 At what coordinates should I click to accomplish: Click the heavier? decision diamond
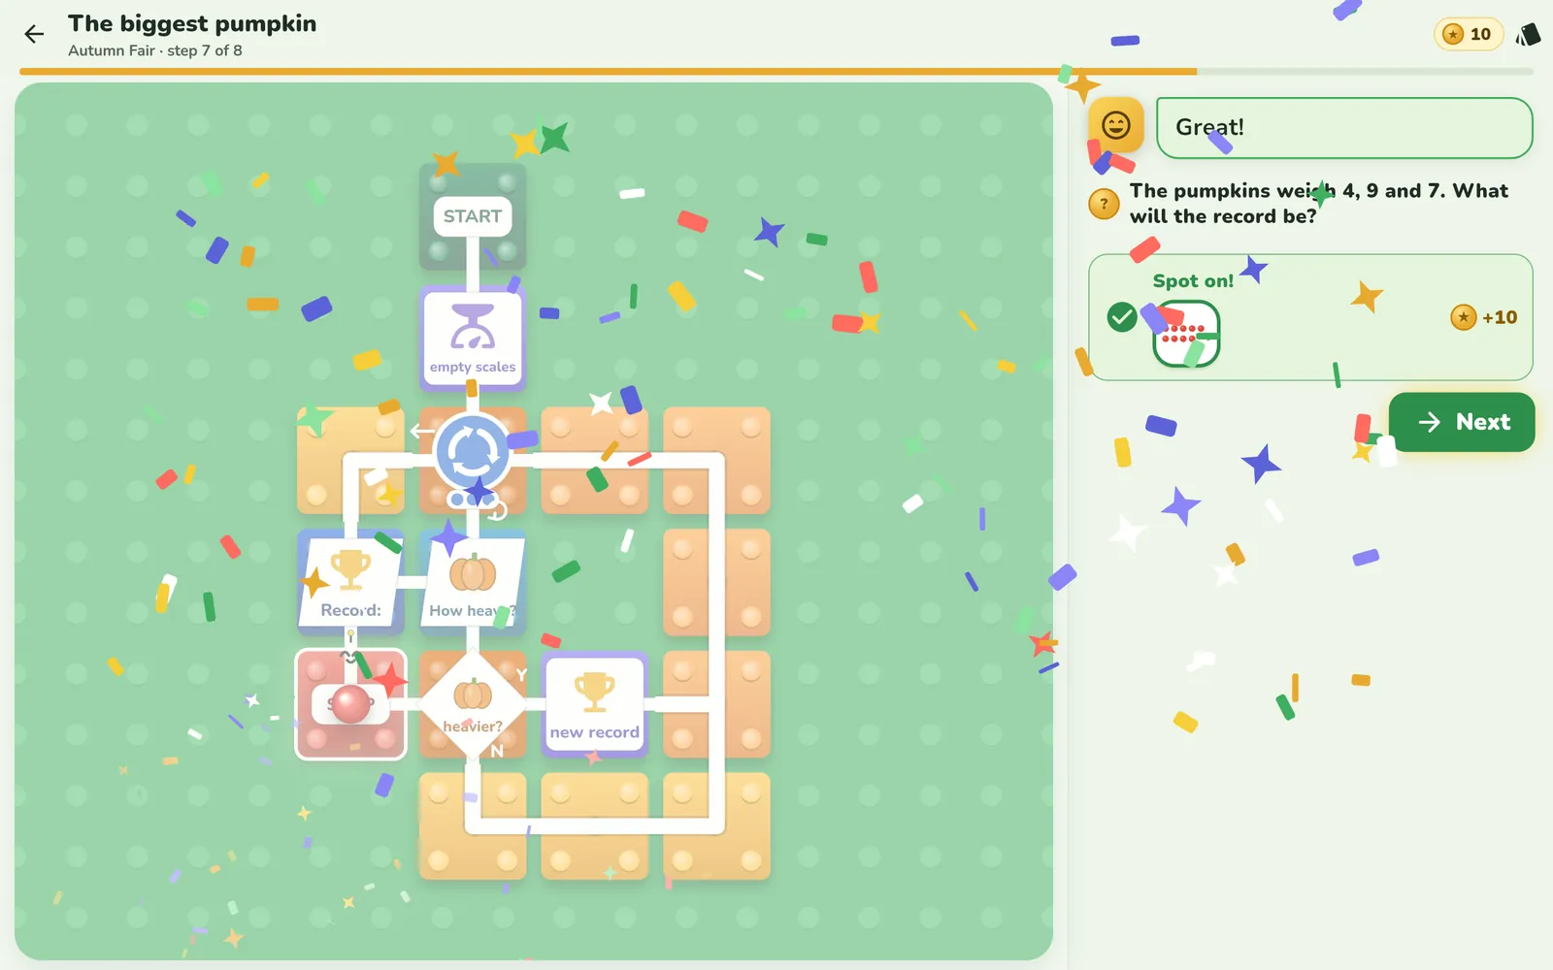(473, 704)
